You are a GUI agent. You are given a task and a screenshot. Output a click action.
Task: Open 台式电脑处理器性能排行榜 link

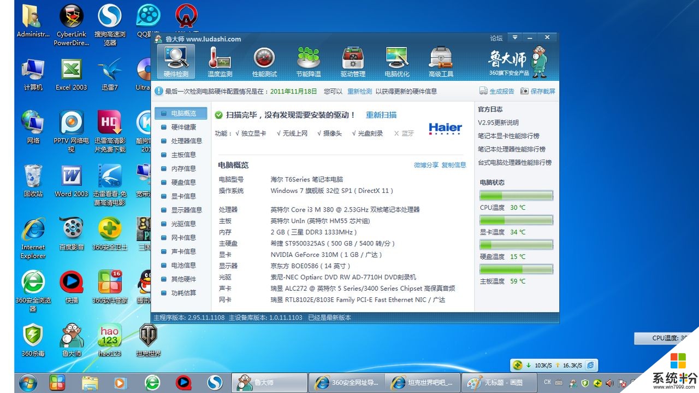[x=515, y=162]
